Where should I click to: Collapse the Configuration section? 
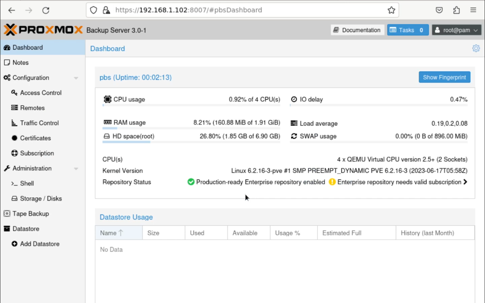tap(76, 77)
